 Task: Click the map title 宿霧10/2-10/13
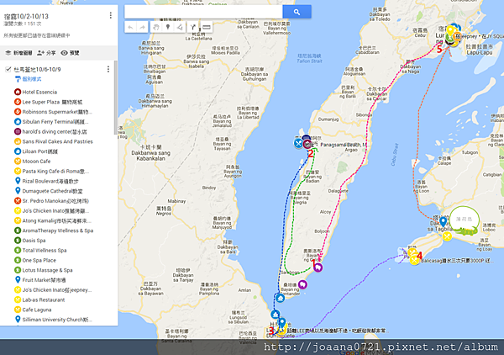click(26, 16)
